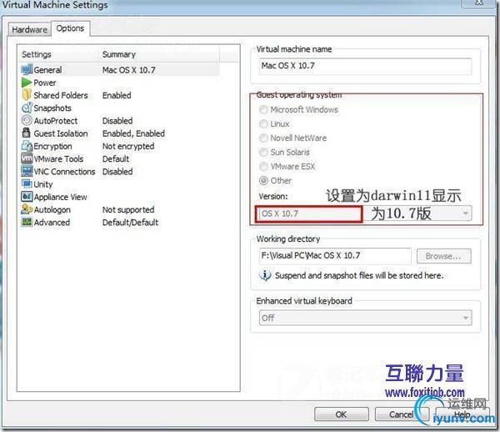This screenshot has width=500, height=432.
Task: Select the Advanced settings label
Action: 52,222
